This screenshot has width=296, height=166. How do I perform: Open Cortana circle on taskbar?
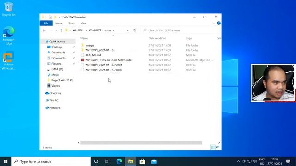[96, 161]
